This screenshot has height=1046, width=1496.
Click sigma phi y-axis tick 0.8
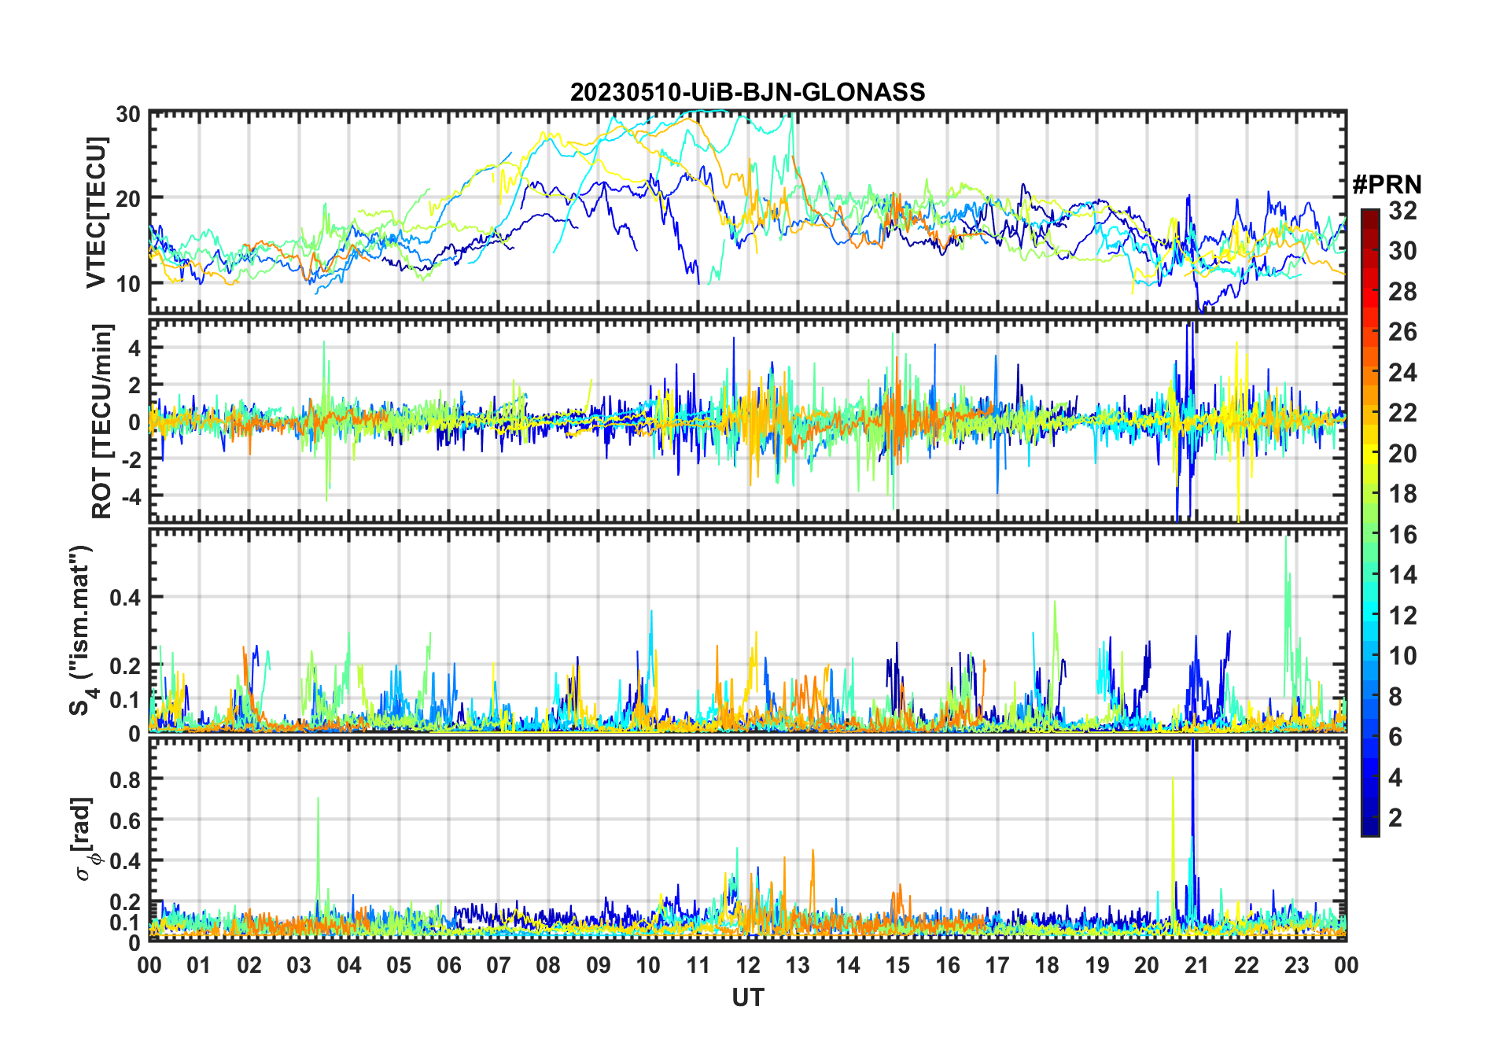point(124,779)
